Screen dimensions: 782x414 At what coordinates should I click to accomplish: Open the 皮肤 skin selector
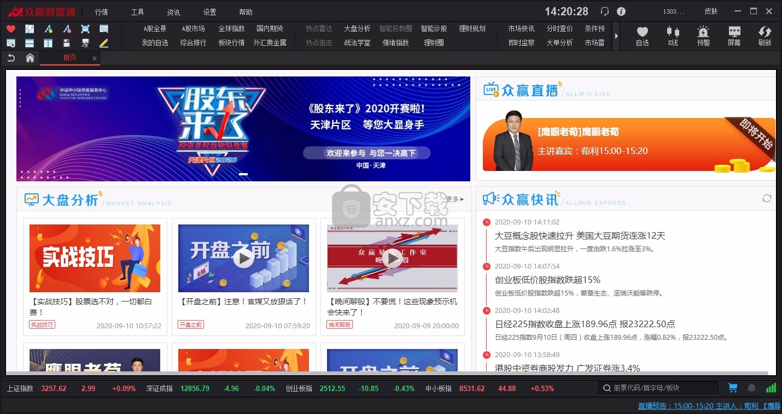[x=711, y=11]
